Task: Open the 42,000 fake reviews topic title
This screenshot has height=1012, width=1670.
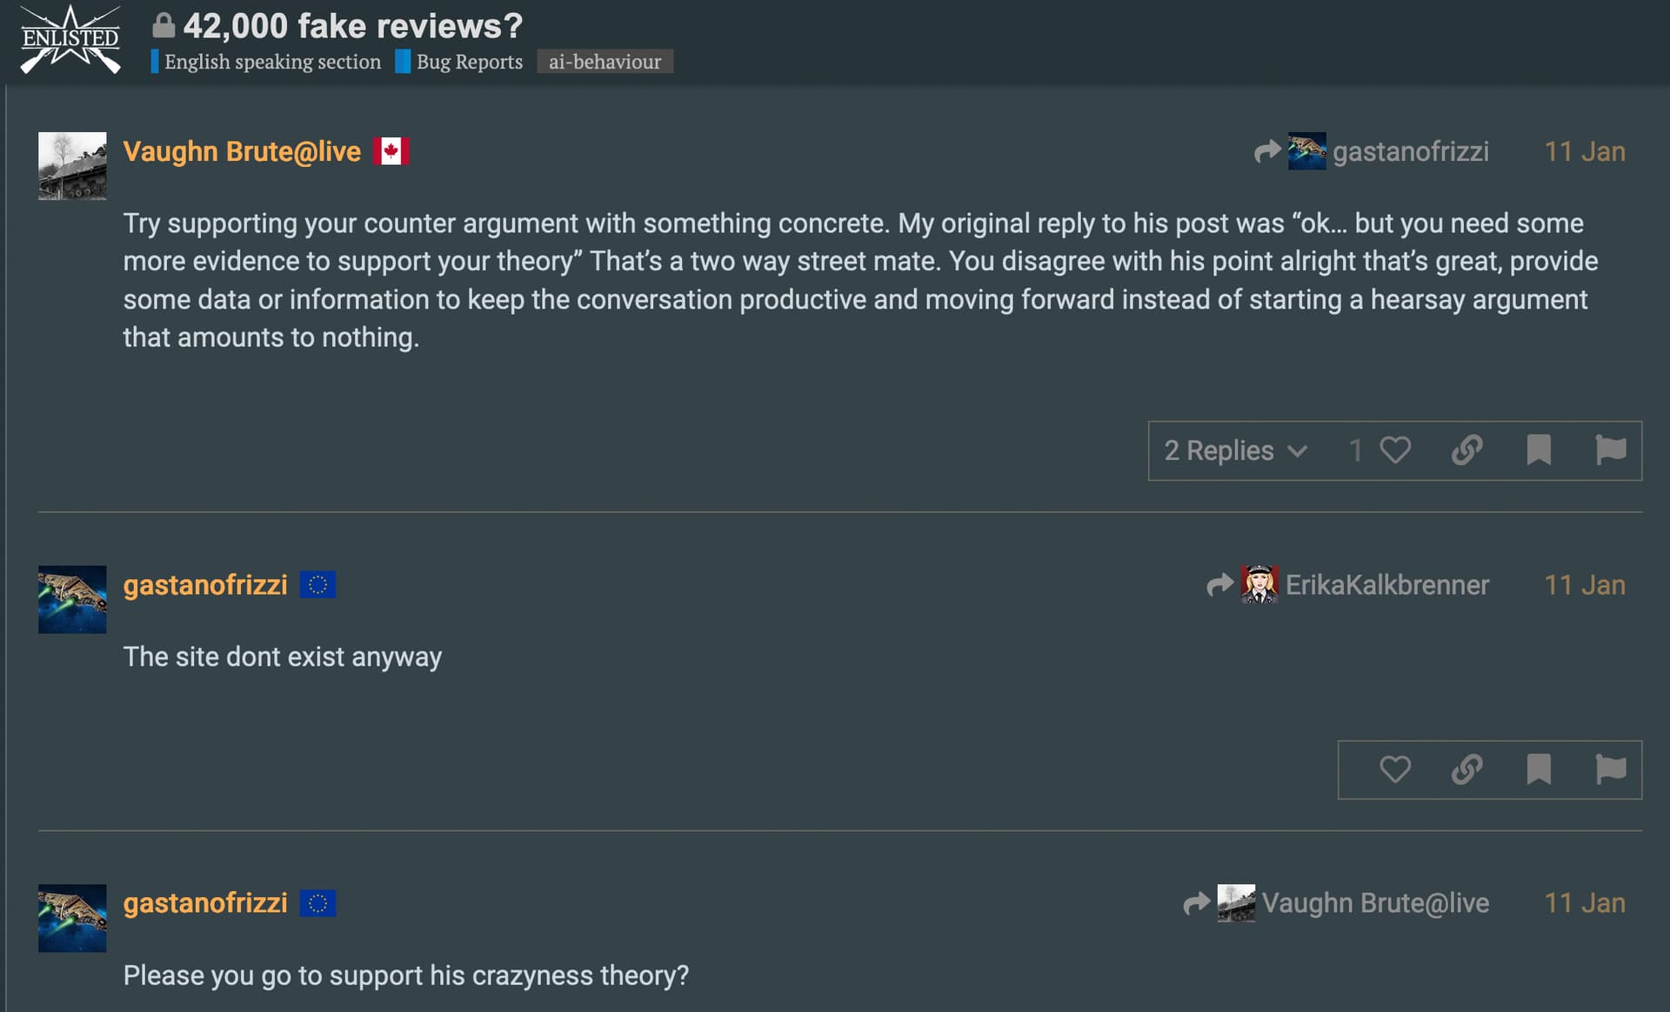Action: (x=352, y=26)
